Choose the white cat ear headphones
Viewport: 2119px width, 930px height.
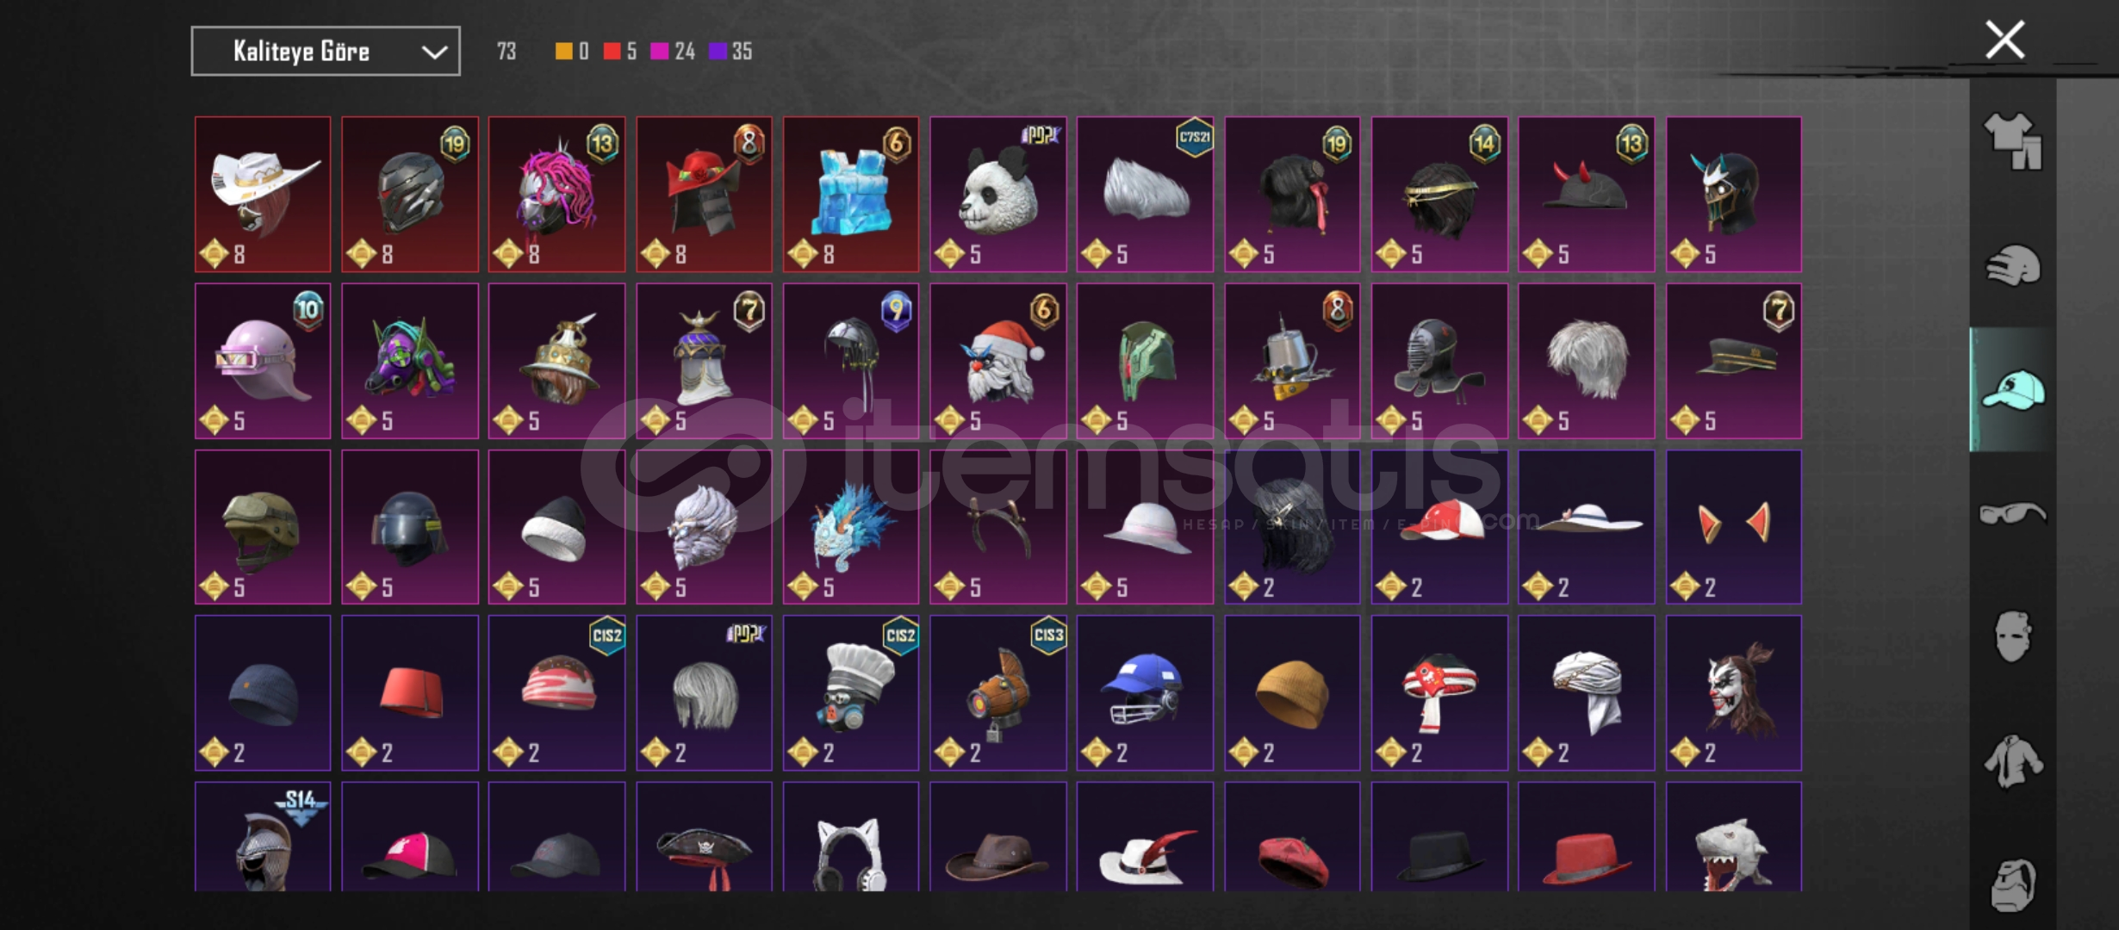(851, 837)
